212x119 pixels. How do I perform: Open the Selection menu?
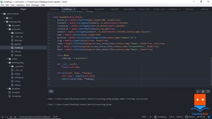click(20, 5)
